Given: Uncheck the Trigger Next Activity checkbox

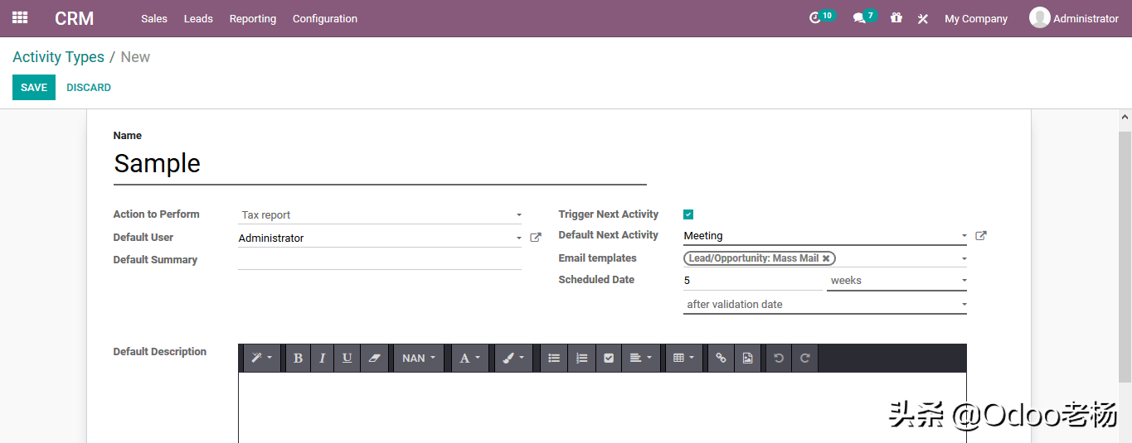Looking at the screenshot, I should click(688, 214).
